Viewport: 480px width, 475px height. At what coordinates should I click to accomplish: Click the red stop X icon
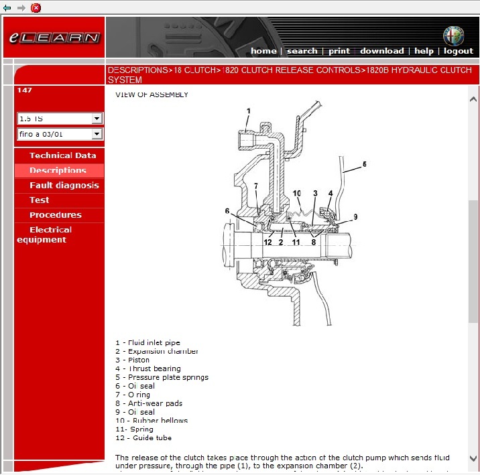pyautogui.click(x=36, y=7)
